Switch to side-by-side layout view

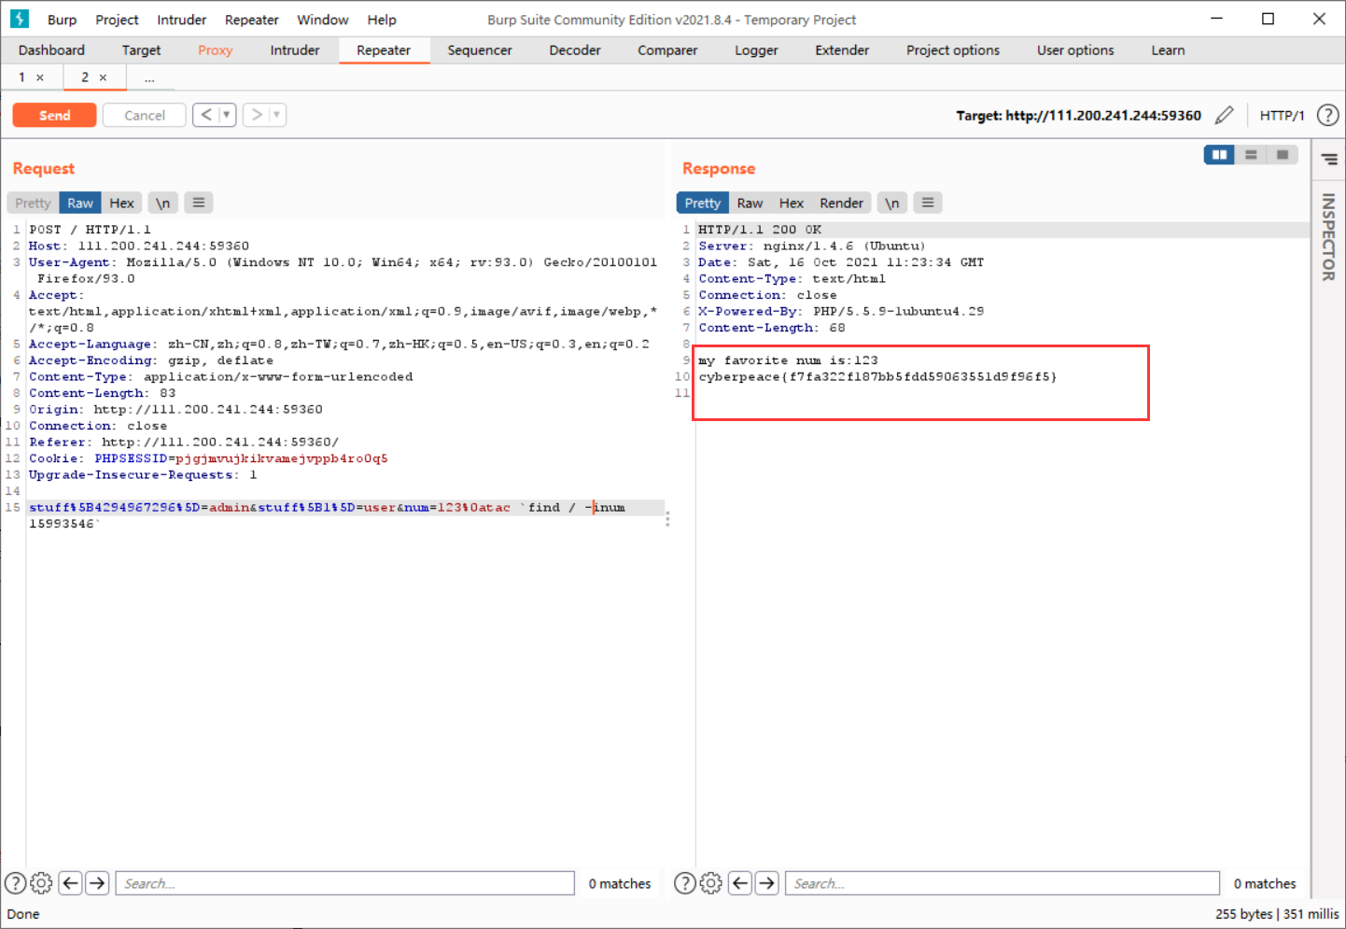coord(1219,155)
